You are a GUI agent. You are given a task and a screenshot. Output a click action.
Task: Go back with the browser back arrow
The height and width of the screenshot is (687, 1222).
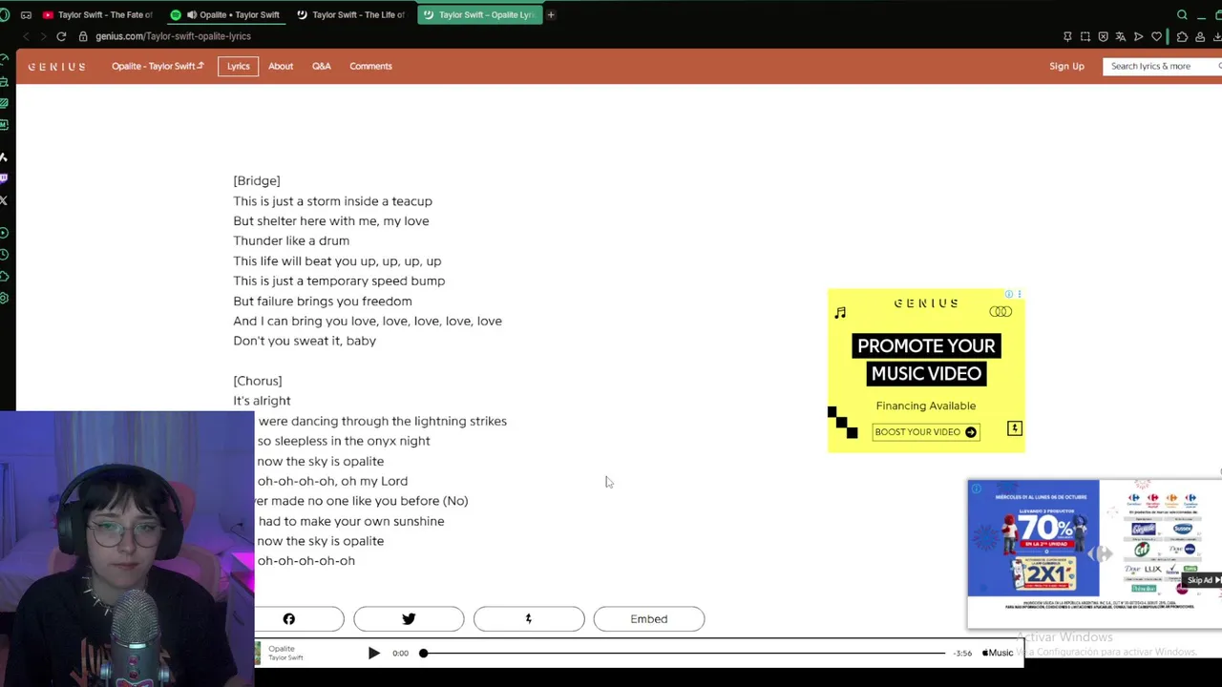26,36
